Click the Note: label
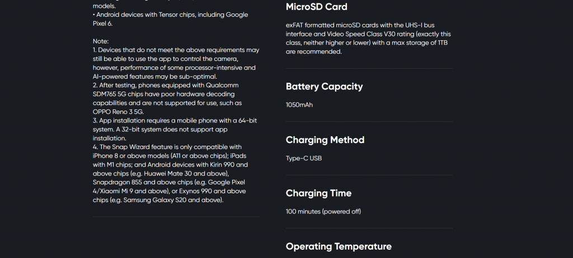 pyautogui.click(x=101, y=41)
